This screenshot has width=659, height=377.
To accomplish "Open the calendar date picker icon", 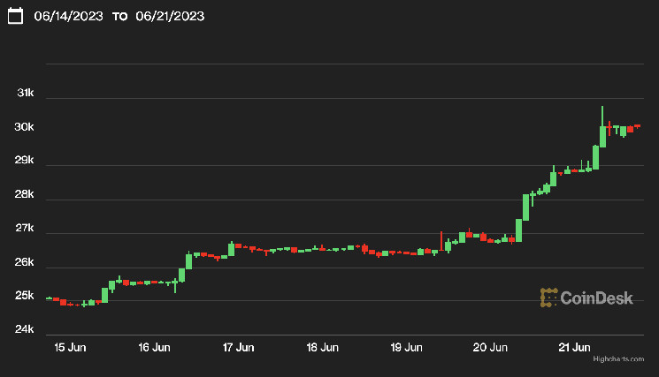I will tap(15, 17).
